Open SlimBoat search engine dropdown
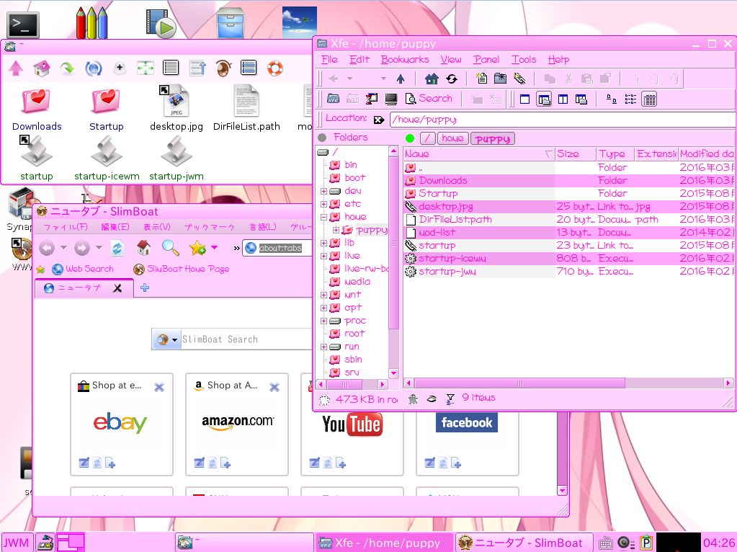 174,339
